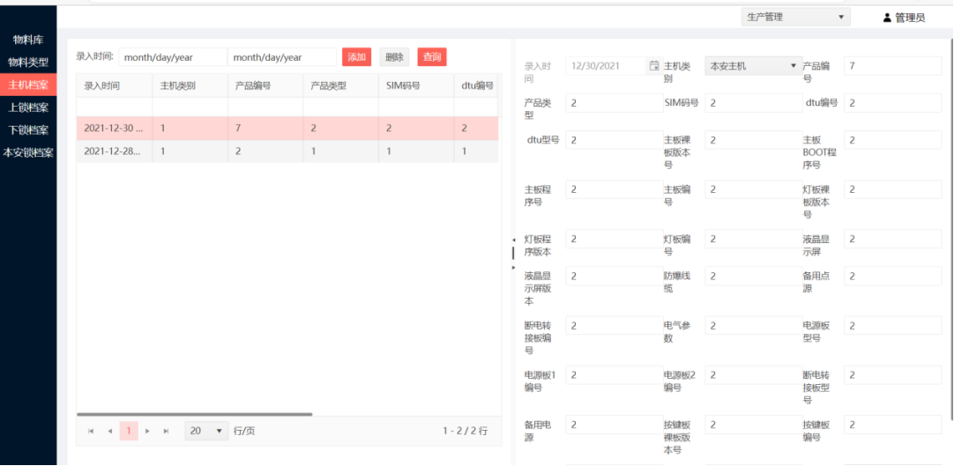Sort by SIM码号 column header
This screenshot has height=466, width=954.
416,85
